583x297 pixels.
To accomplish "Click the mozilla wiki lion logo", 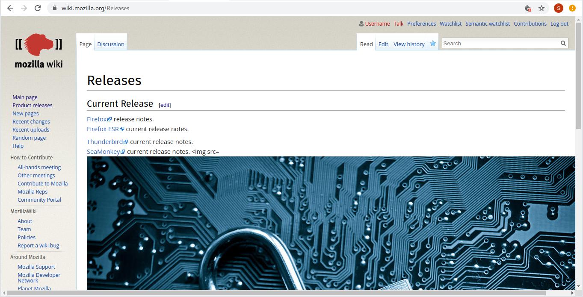I will point(38,45).
